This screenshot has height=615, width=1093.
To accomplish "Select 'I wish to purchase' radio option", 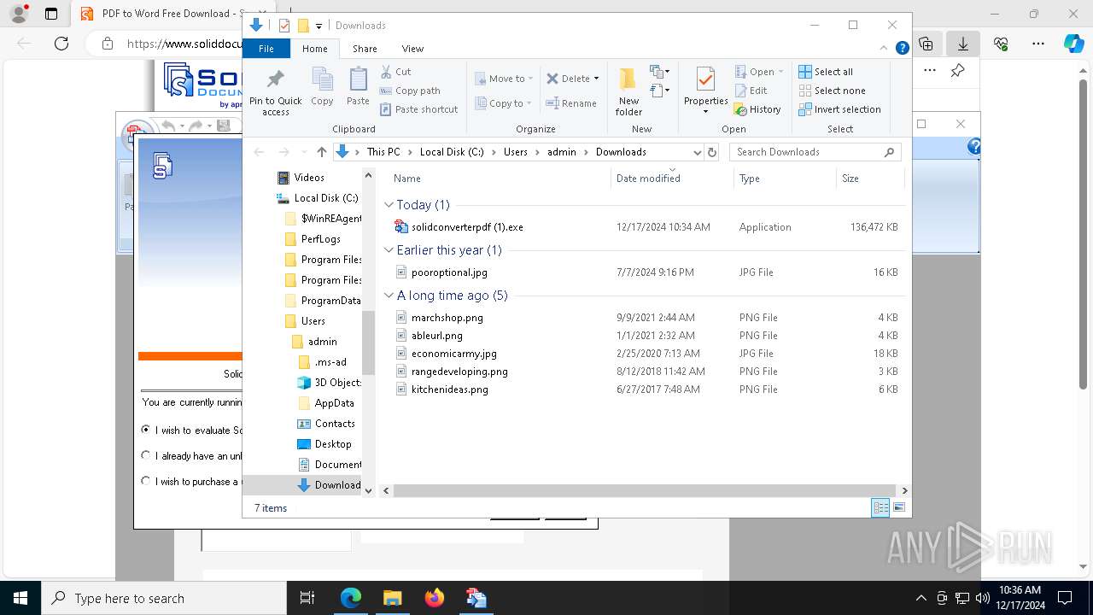I will 146,481.
